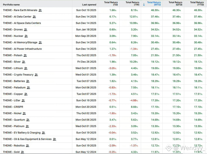Viewport: 207px width, 154px height.
Task: Click shared icon beside AI Data Center
Action: 34,17
